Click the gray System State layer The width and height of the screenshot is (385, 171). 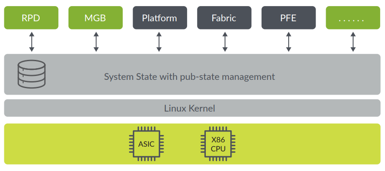tap(192, 74)
